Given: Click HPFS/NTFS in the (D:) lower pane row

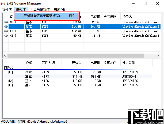Looking at the screenshot, I should pyautogui.click(x=130, y=81).
